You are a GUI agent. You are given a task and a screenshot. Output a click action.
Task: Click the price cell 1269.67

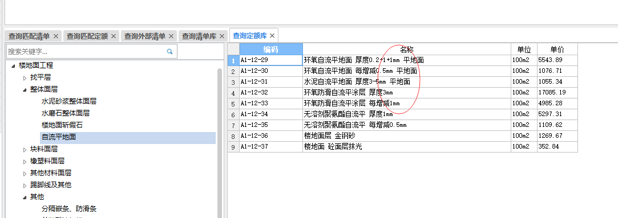(558, 136)
